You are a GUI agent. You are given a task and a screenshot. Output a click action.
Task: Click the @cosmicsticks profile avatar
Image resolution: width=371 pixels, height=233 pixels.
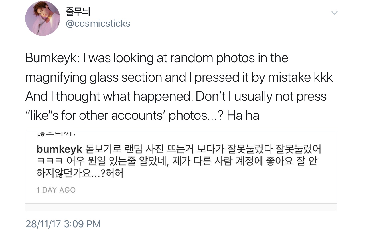42,18
